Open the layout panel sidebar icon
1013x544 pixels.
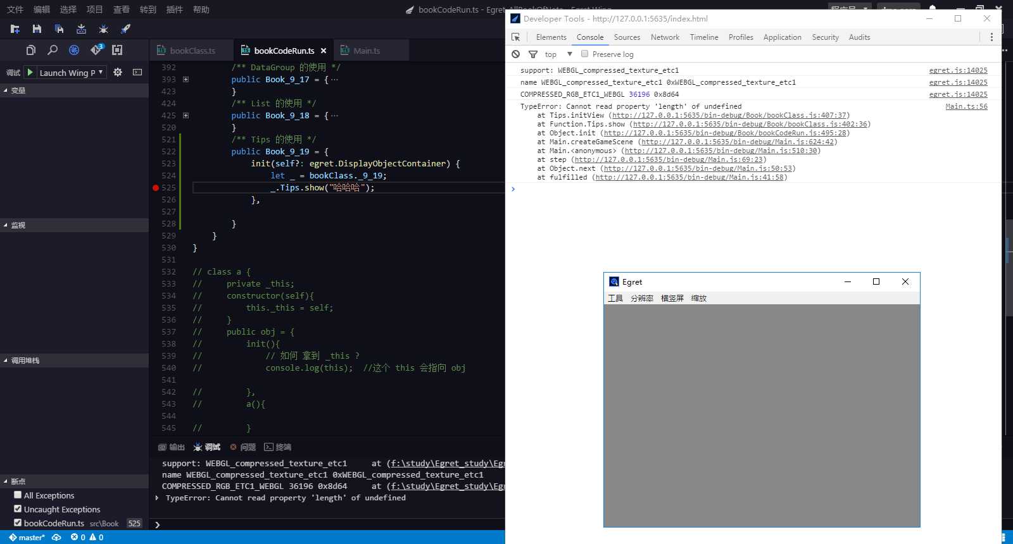click(x=117, y=50)
